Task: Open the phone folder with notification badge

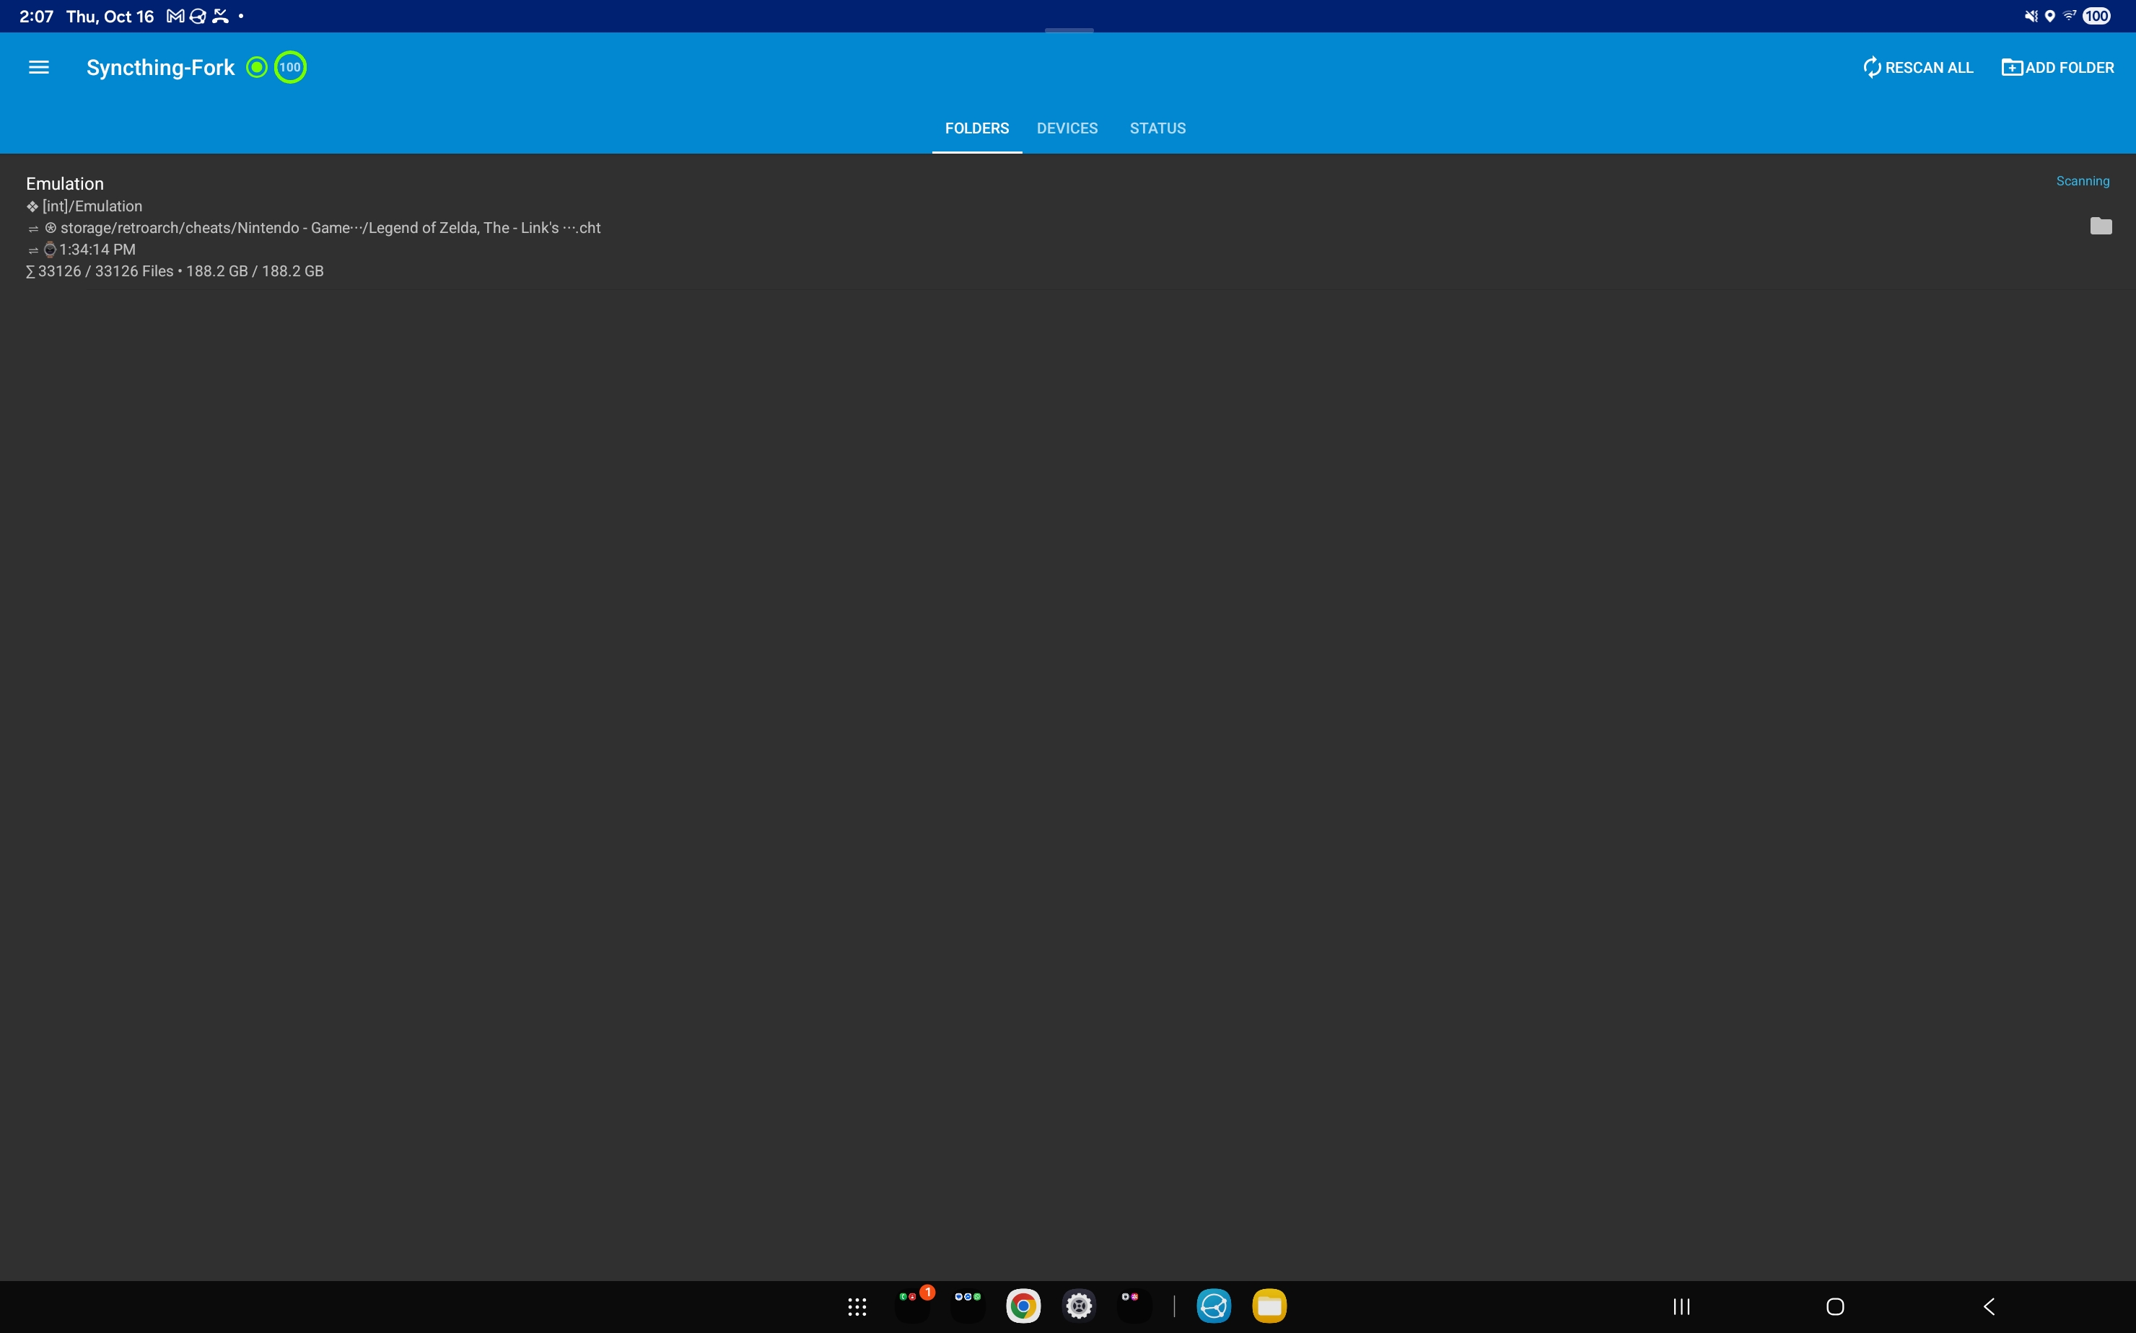Action: 912,1306
